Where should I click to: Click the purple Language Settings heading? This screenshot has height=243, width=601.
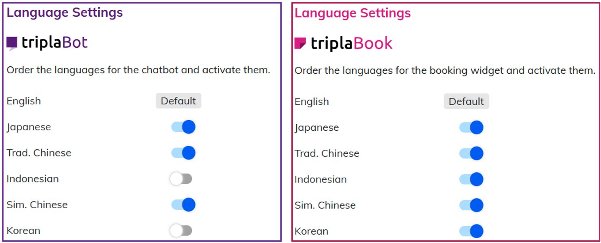coord(65,12)
